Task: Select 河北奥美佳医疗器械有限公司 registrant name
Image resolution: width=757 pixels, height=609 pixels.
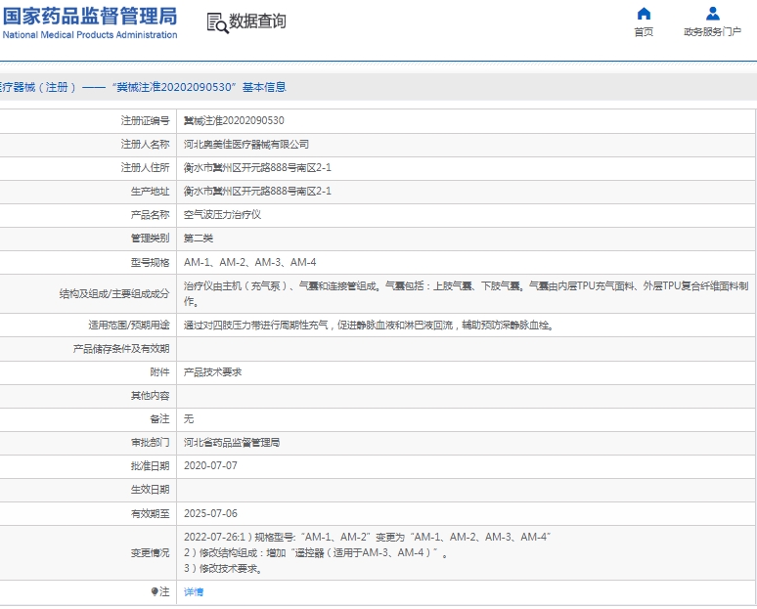Action: pyautogui.click(x=246, y=145)
